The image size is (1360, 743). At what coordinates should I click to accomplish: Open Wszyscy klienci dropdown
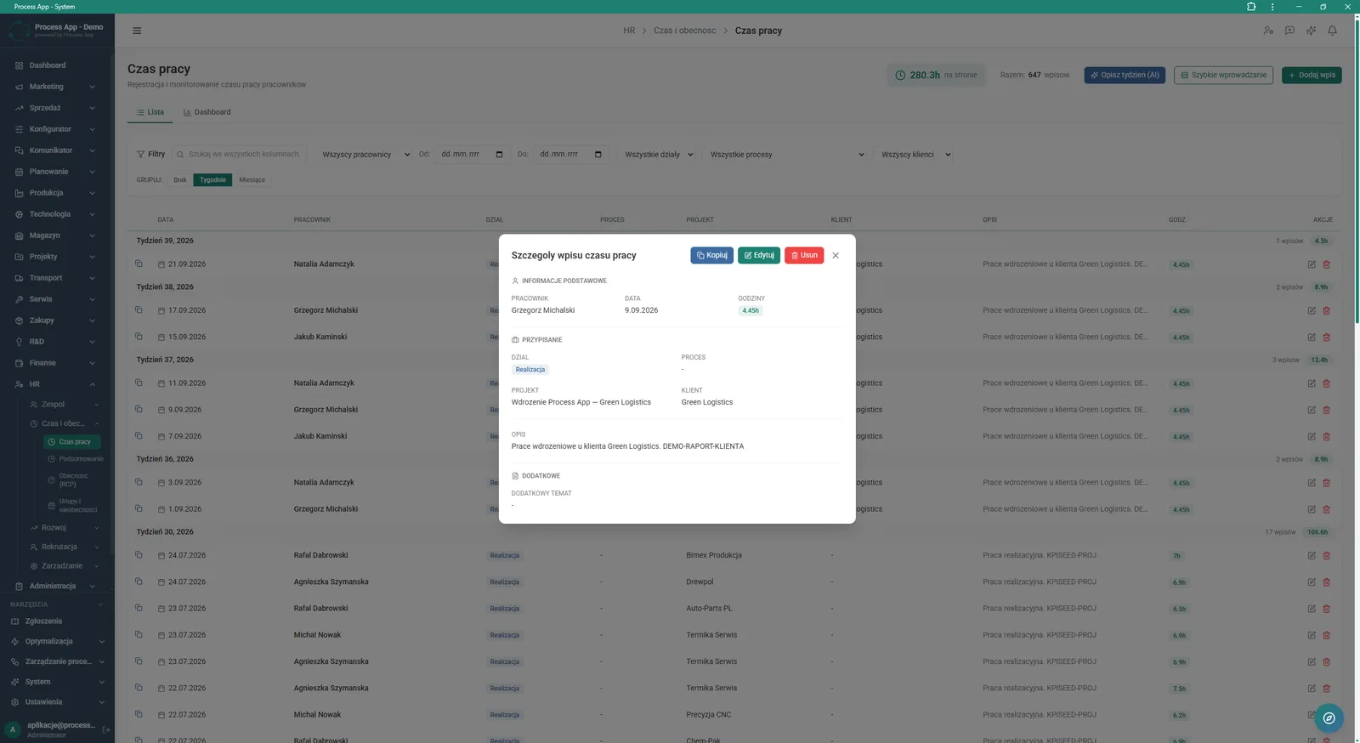tap(915, 155)
